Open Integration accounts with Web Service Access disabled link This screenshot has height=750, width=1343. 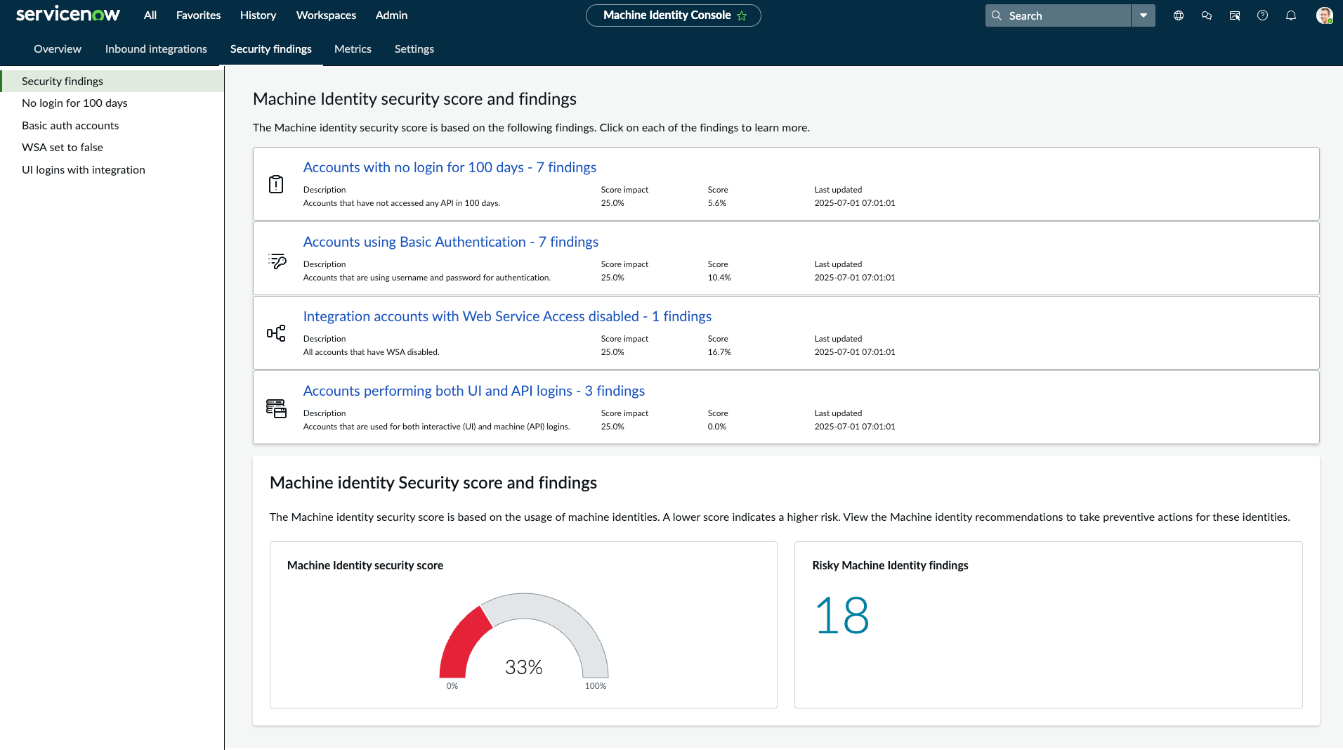click(507, 316)
